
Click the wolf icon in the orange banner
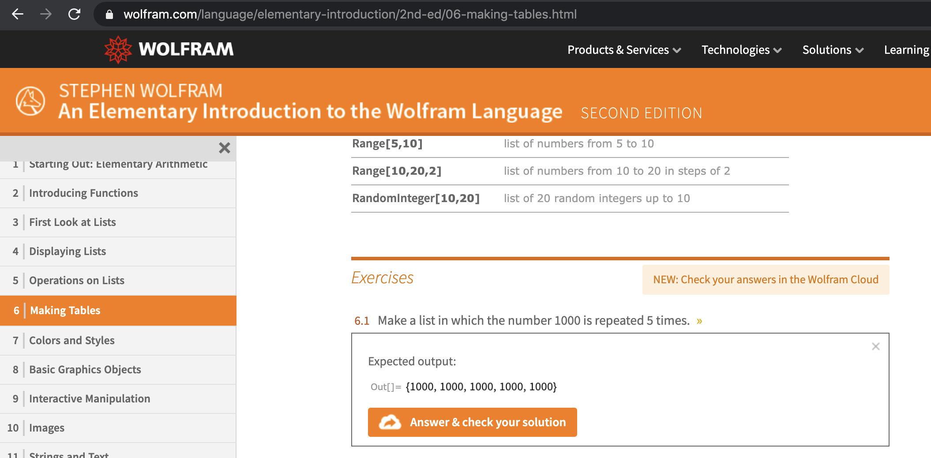click(30, 101)
